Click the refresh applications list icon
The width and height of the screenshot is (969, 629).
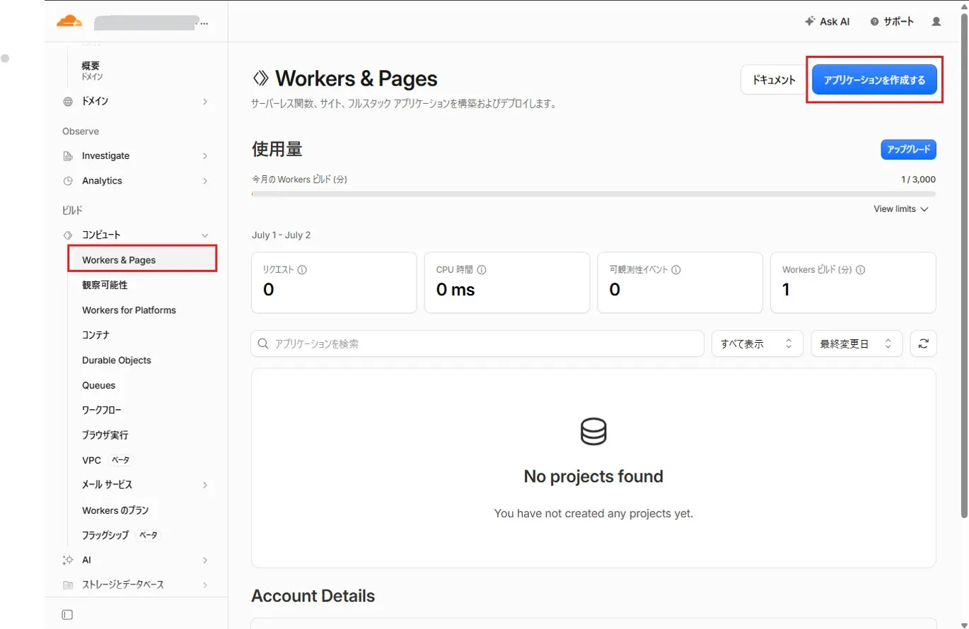point(923,343)
